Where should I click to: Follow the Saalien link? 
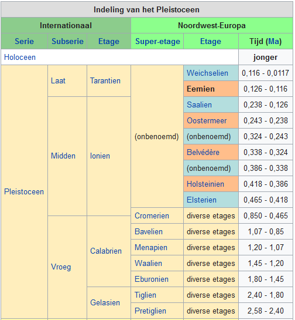pyautogui.click(x=199, y=105)
